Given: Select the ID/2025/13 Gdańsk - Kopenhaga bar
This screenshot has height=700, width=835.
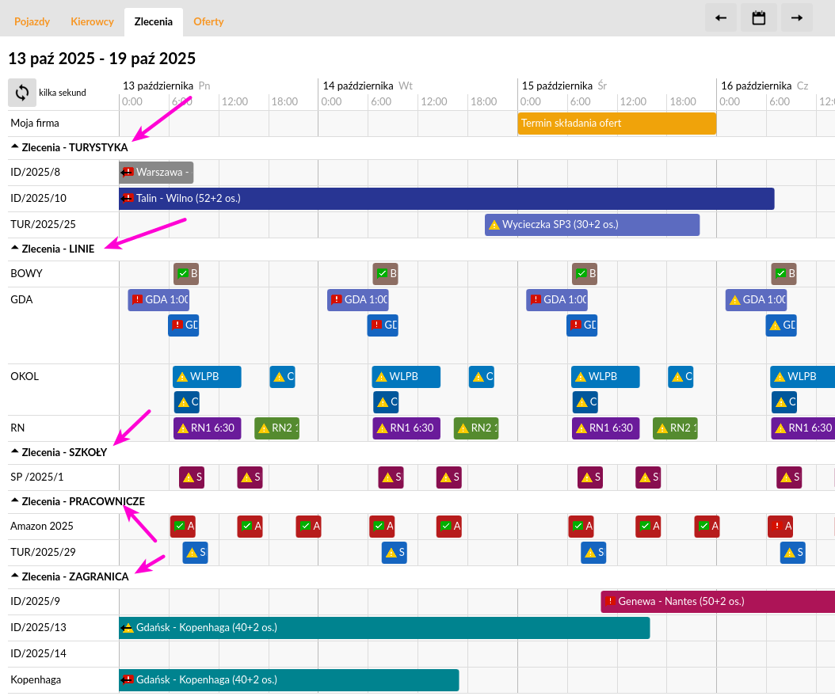Looking at the screenshot, I should (384, 628).
